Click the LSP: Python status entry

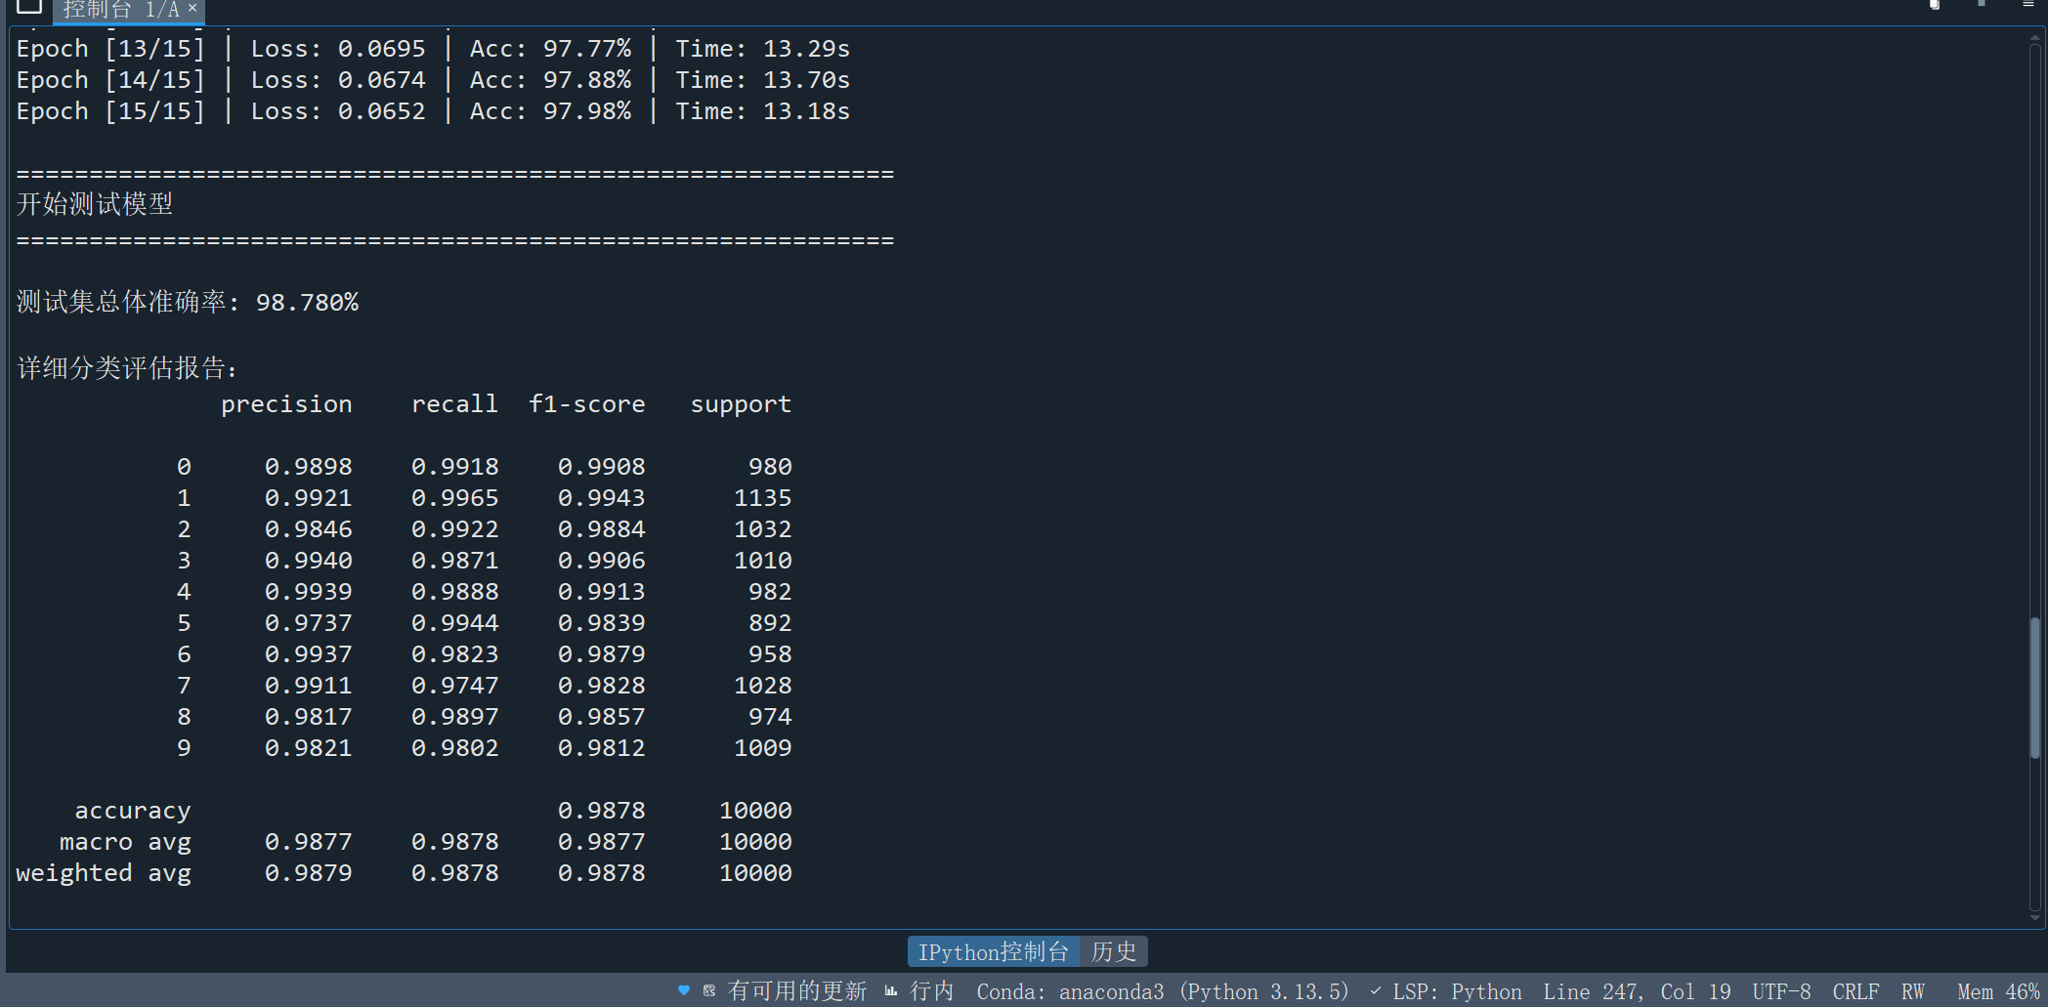pos(1457,991)
